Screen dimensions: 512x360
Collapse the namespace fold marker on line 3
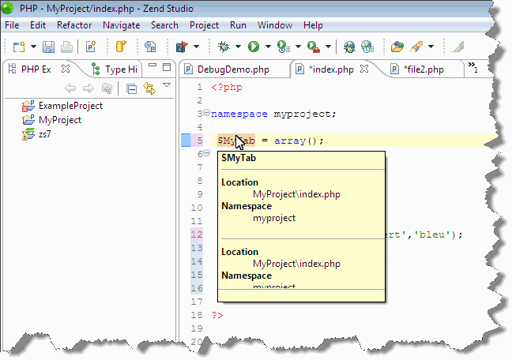205,113
